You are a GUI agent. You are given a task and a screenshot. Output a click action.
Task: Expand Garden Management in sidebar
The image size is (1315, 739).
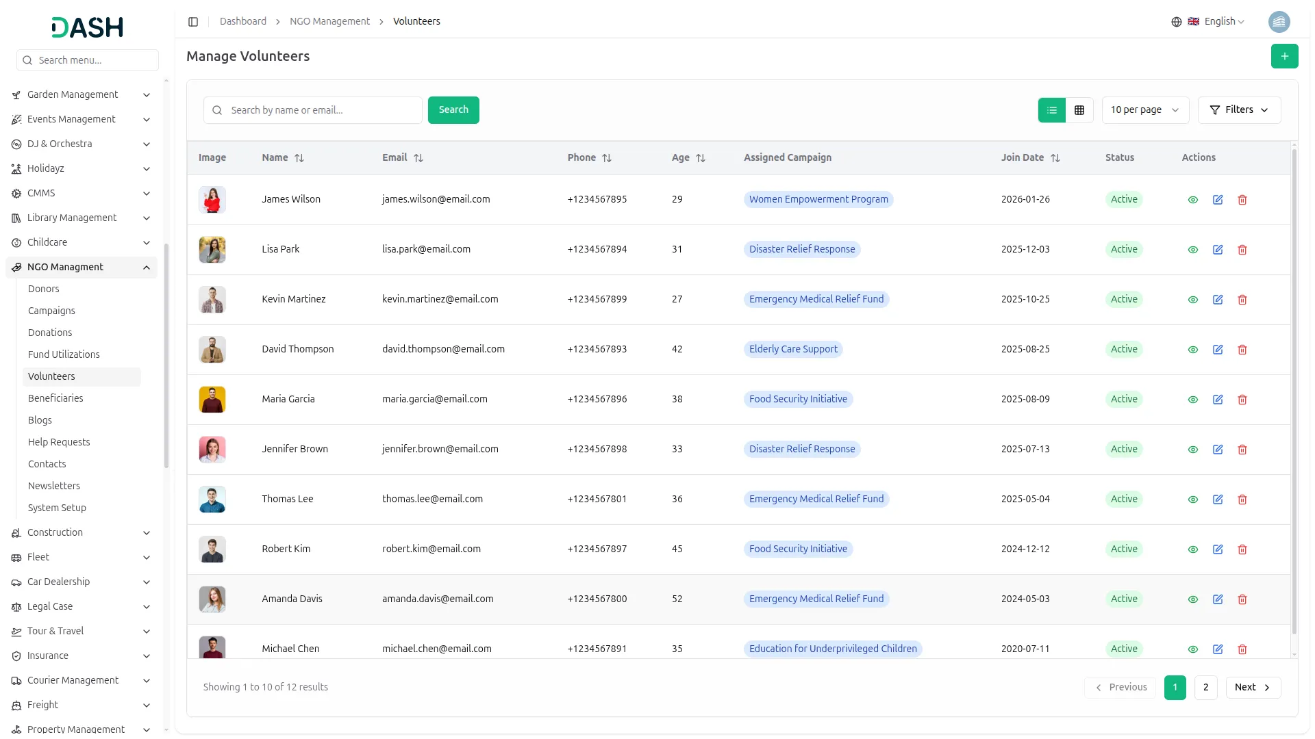pos(82,94)
